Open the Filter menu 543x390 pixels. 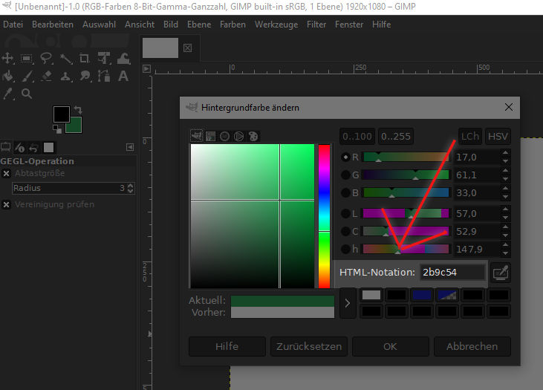pos(316,25)
